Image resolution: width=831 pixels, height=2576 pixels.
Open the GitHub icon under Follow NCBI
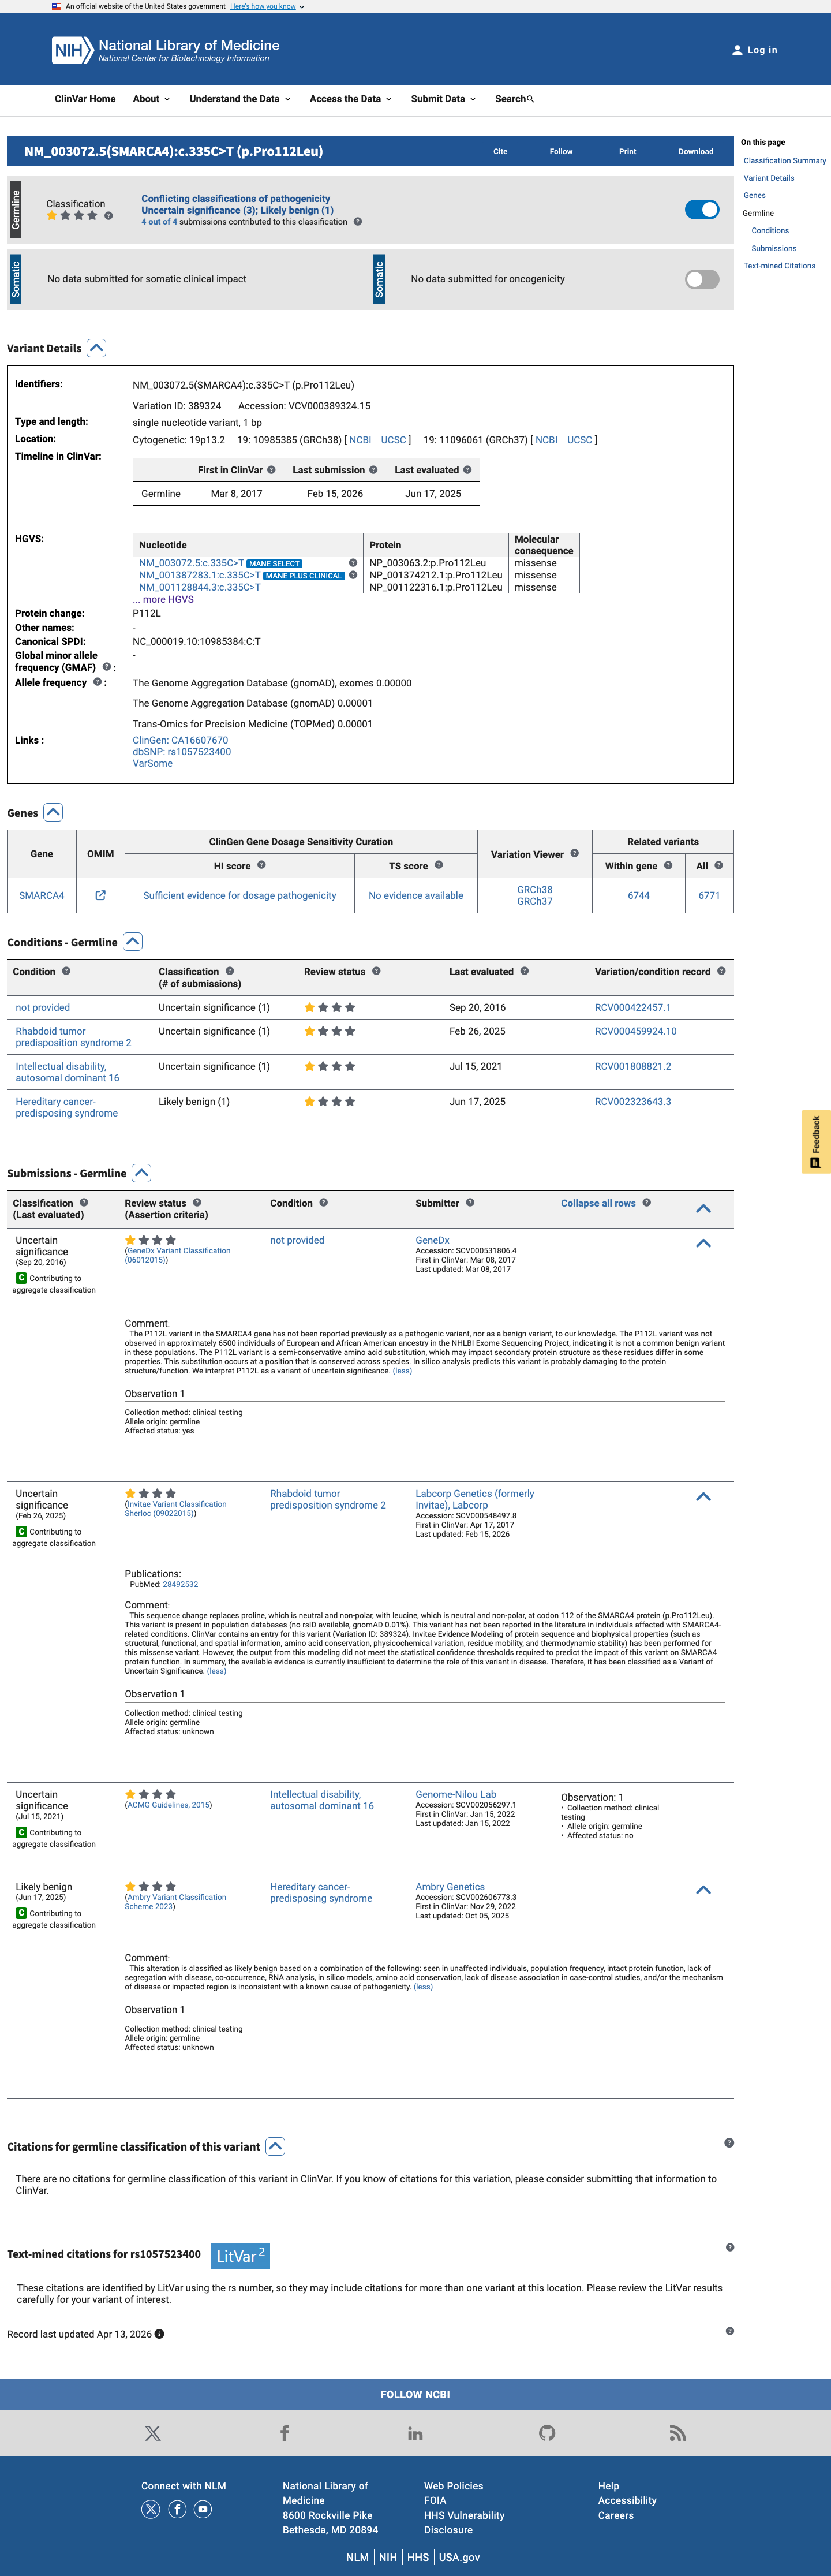[547, 2433]
